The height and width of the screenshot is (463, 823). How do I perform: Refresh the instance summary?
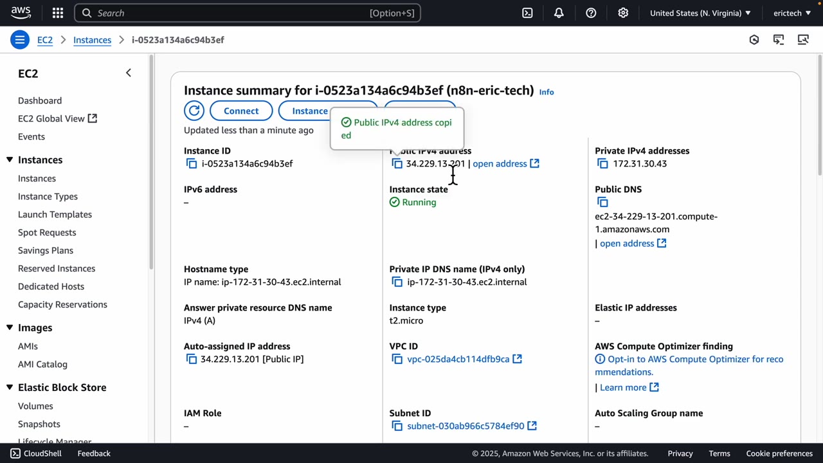click(x=194, y=111)
